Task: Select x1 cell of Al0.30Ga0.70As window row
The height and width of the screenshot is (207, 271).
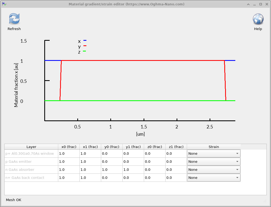Action: pos(90,153)
